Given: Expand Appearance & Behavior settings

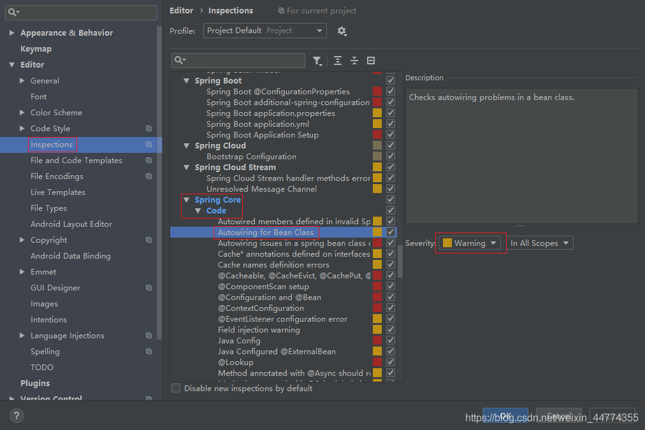Looking at the screenshot, I should click(12, 33).
